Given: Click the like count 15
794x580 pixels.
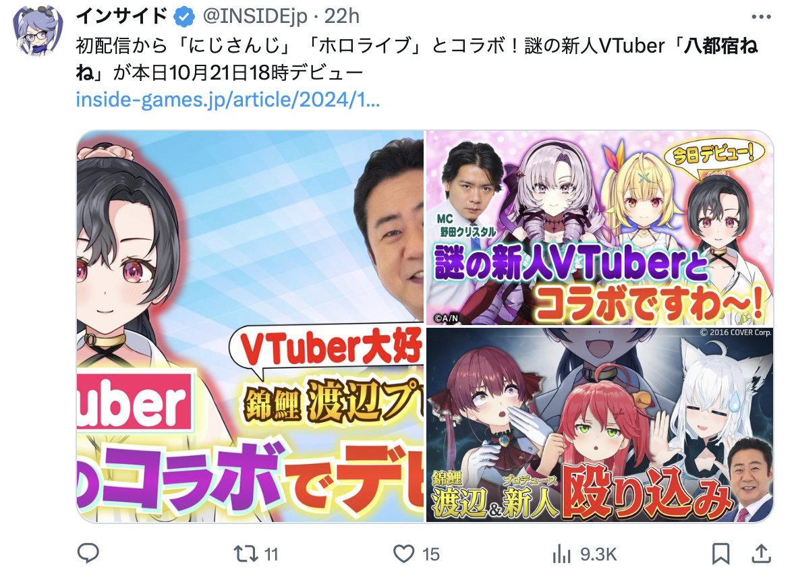Looking at the screenshot, I should pyautogui.click(x=431, y=554).
